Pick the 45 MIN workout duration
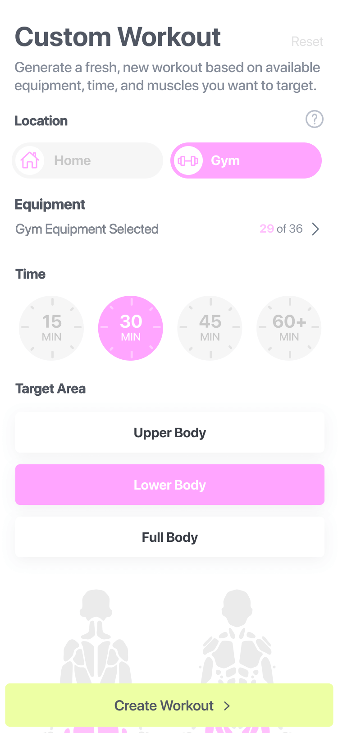338x733 pixels. [210, 328]
